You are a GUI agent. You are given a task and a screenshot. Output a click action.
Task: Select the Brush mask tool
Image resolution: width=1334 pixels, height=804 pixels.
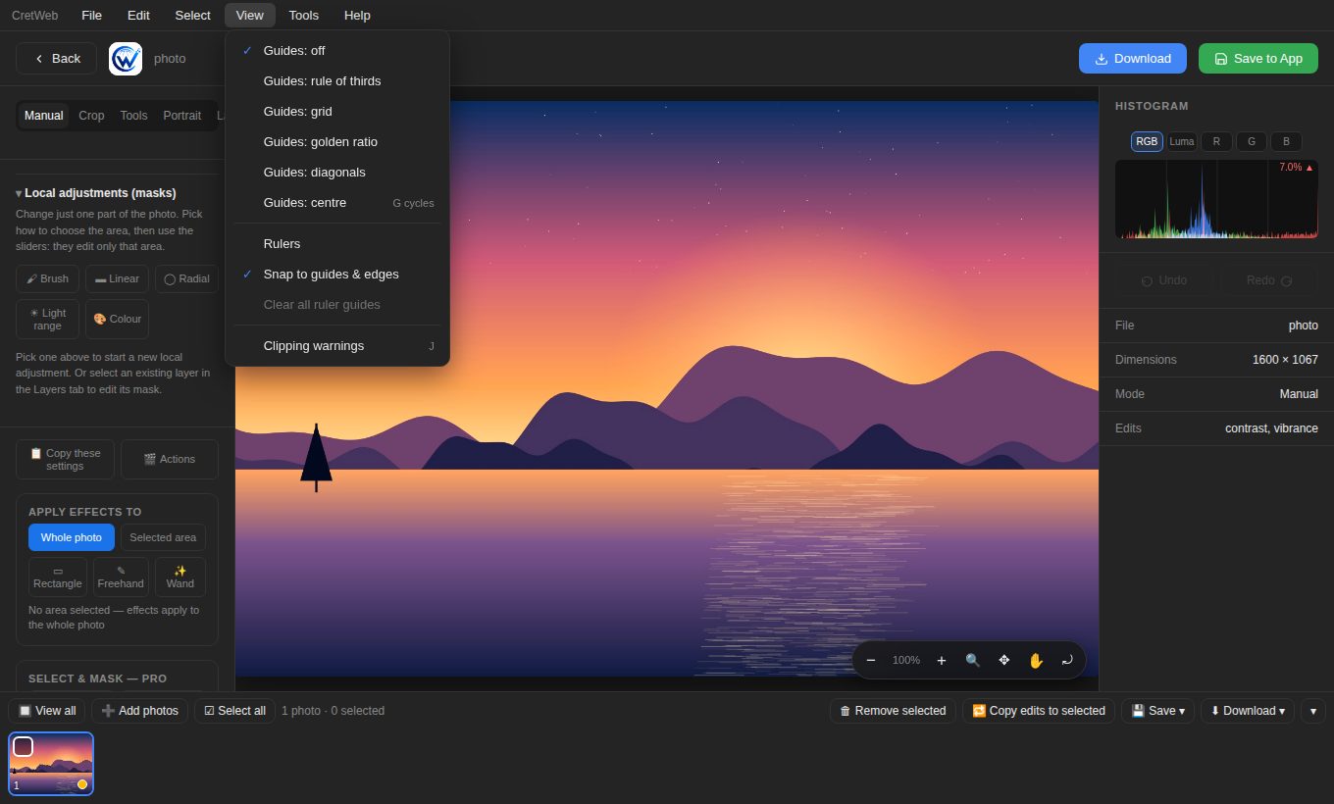coord(47,278)
